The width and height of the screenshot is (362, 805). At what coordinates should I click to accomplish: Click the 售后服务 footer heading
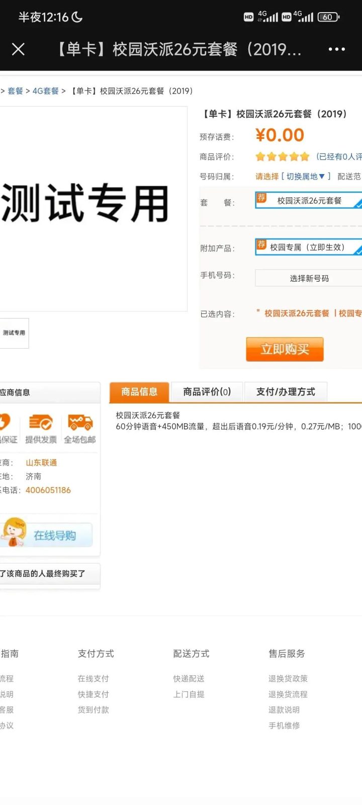[x=287, y=654]
